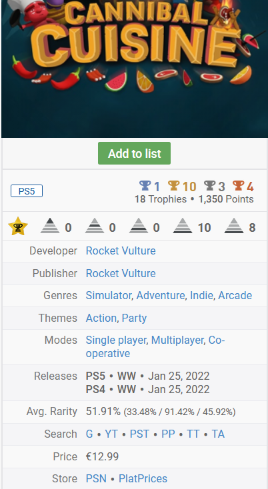Screen dimensions: 268x489
Task: Click the gold trophy icon
Action: [x=174, y=186]
